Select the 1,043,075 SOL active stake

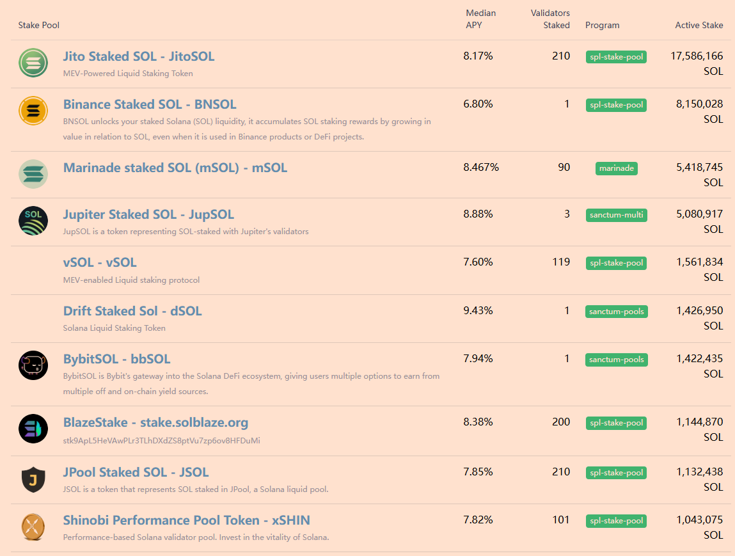[x=699, y=527]
